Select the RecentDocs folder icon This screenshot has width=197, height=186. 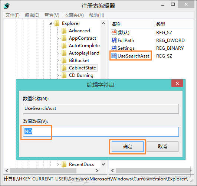[x=64, y=164]
